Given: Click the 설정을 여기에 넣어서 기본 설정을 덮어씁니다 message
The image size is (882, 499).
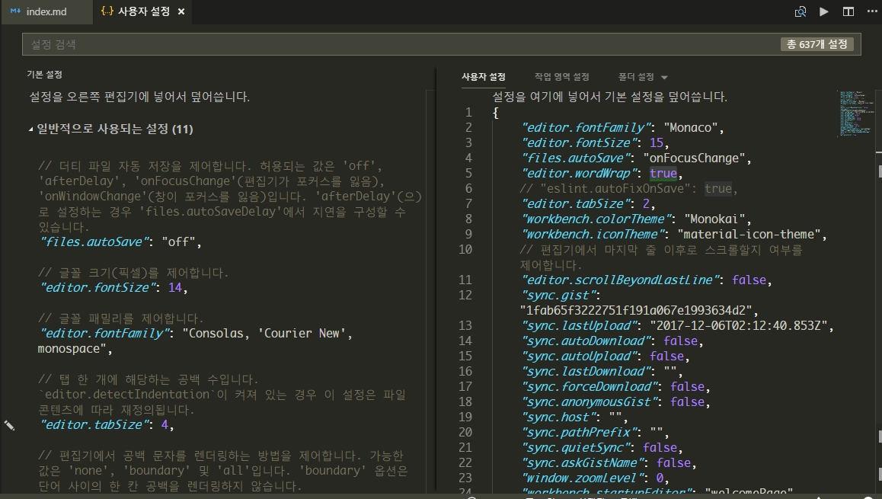Looking at the screenshot, I should pos(610,97).
